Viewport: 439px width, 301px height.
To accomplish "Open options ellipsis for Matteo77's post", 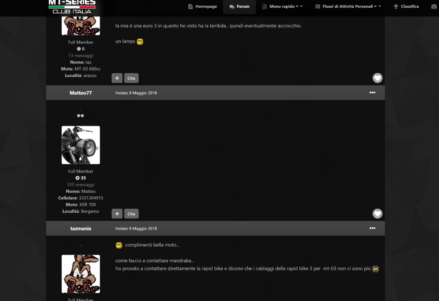I will [x=372, y=93].
